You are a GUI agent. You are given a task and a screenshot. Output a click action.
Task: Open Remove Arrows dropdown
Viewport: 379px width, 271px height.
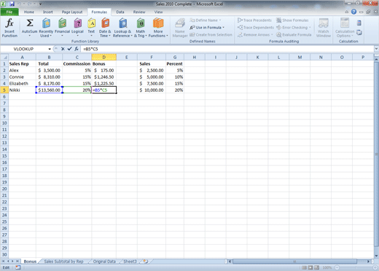coord(272,35)
